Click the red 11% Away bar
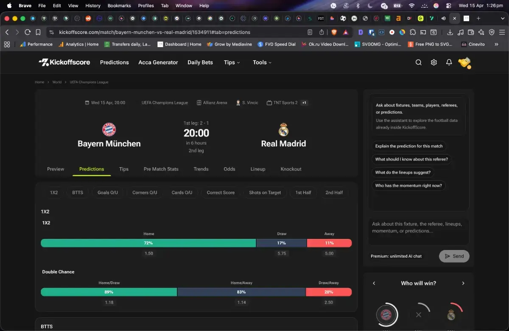Image resolution: width=509 pixels, height=331 pixels. pos(329,243)
